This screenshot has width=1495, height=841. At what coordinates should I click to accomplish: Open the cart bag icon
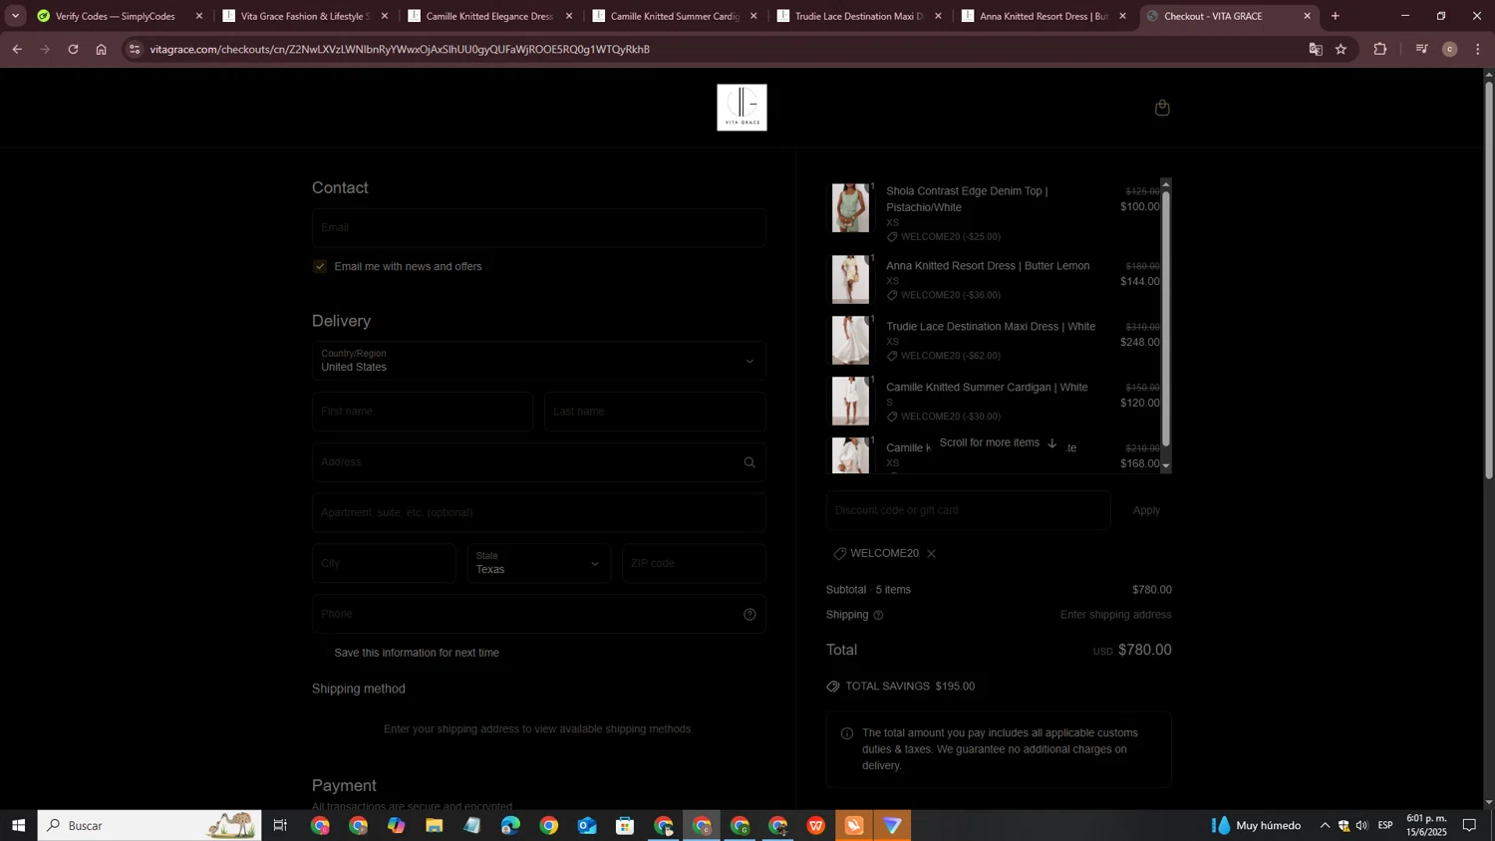pyautogui.click(x=1162, y=108)
